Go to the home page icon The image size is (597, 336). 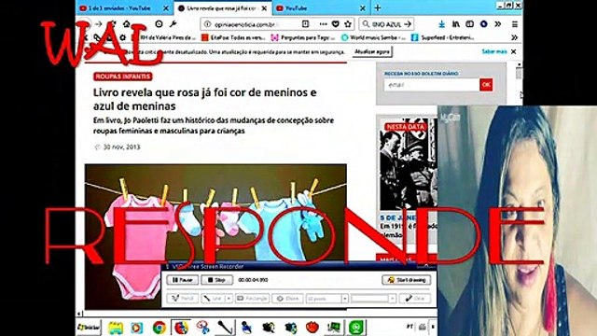(x=127, y=24)
